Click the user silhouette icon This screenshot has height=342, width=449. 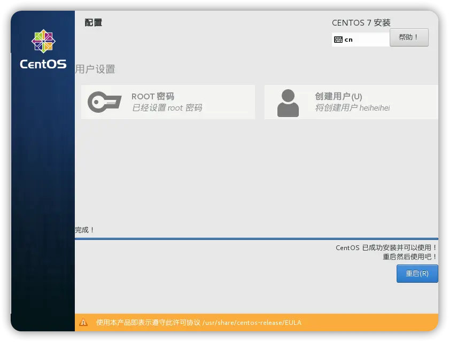(x=288, y=103)
